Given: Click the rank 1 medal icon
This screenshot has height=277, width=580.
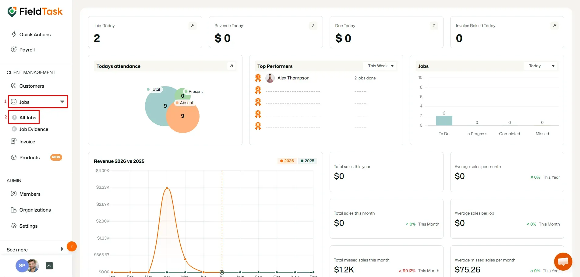Looking at the screenshot, I should tap(258, 78).
